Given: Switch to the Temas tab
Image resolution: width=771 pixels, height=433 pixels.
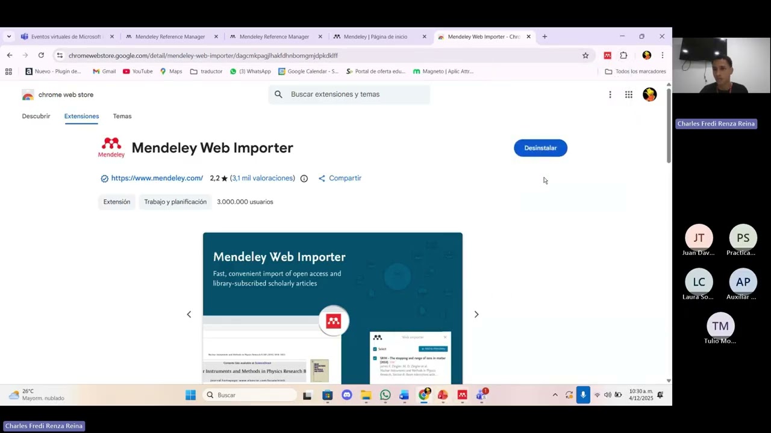Looking at the screenshot, I should tap(122, 116).
